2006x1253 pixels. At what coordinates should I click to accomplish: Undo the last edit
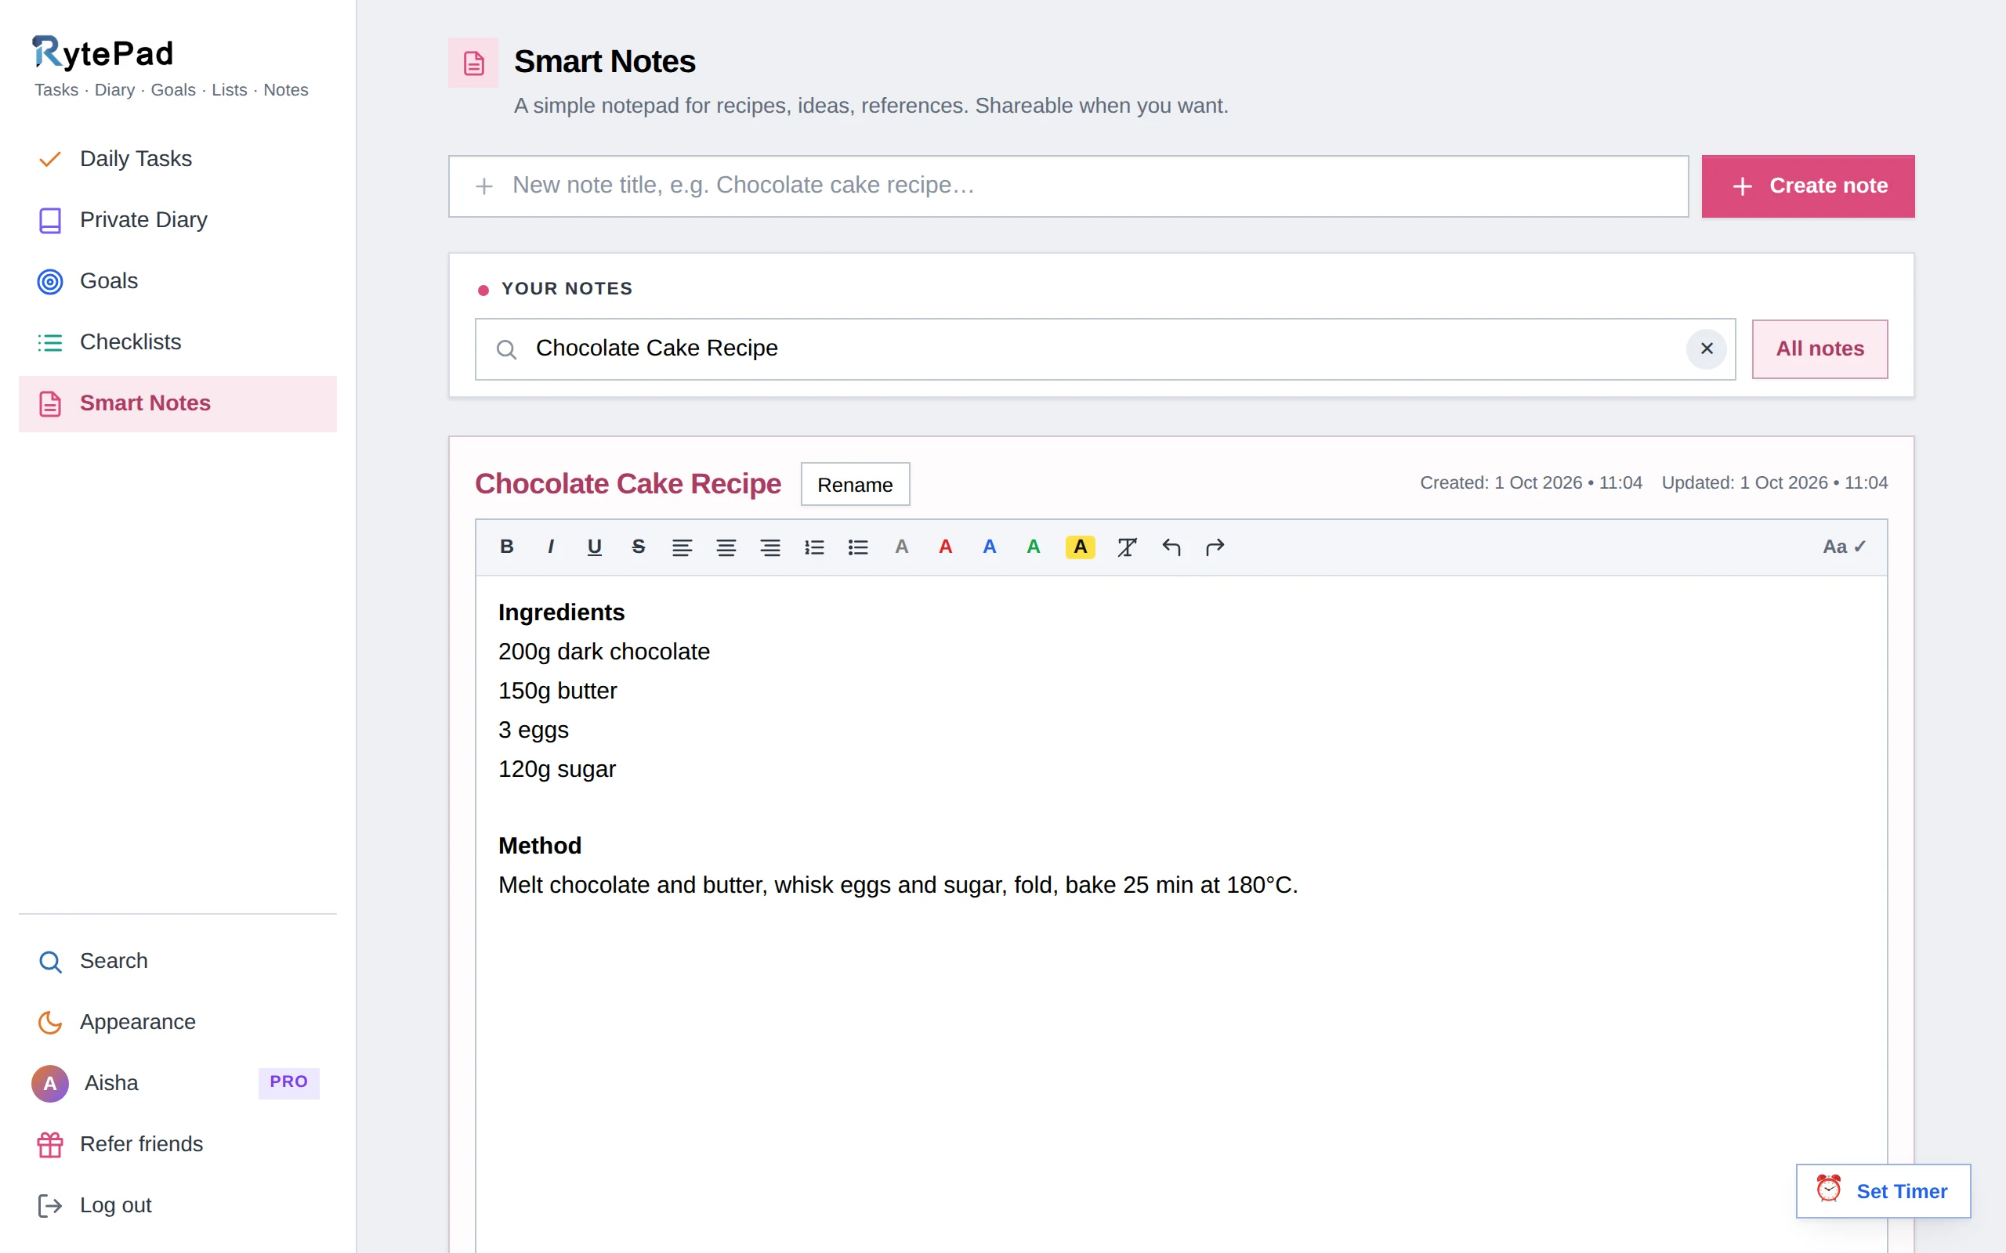(1171, 547)
